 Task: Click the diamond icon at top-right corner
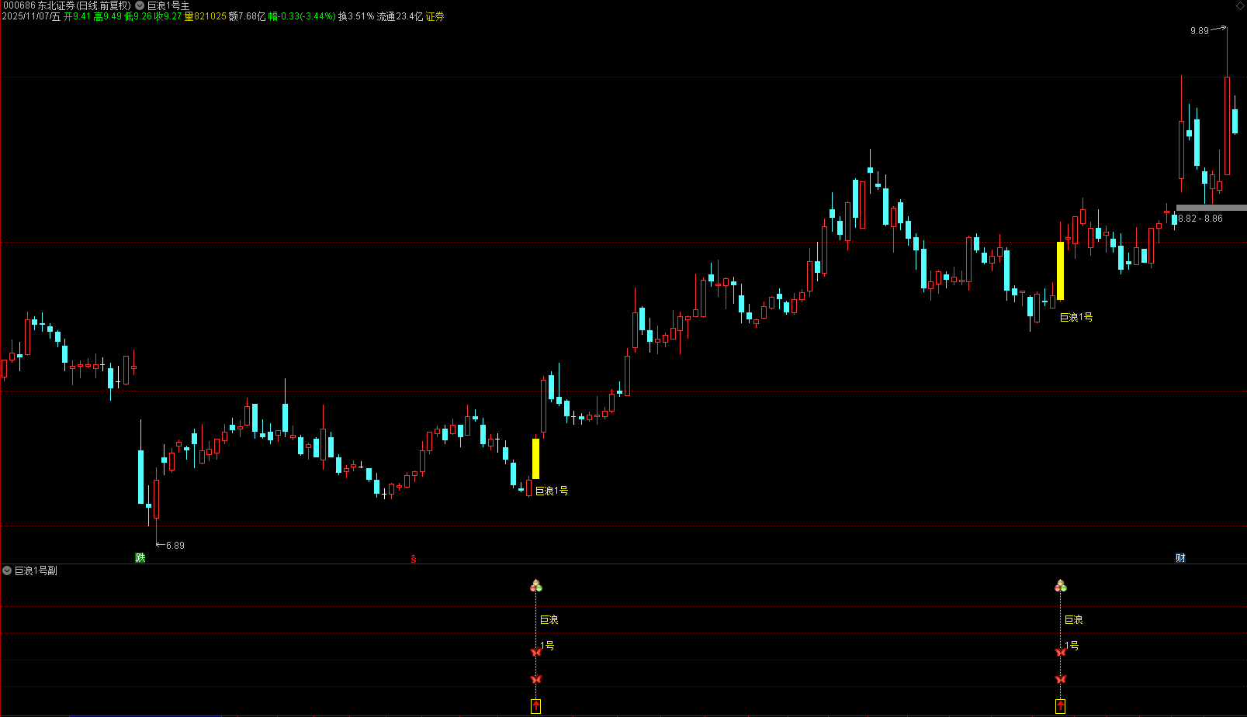click(1240, 5)
